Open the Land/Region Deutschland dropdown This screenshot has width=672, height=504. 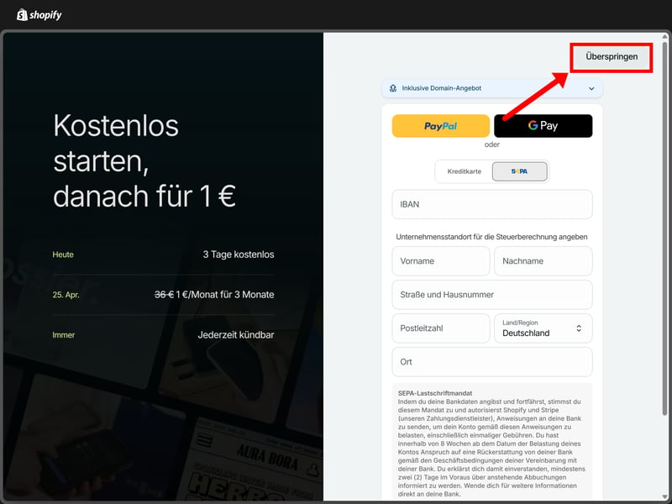(x=543, y=328)
